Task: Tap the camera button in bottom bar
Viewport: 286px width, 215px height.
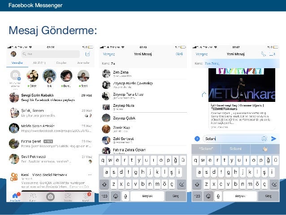Action: (x=50, y=197)
